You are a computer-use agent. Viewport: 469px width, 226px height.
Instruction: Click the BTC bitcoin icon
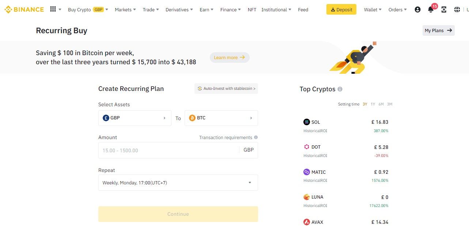click(x=192, y=118)
